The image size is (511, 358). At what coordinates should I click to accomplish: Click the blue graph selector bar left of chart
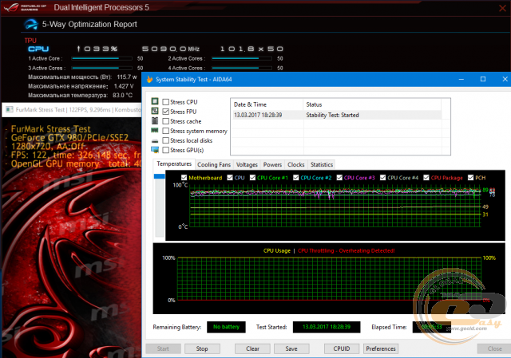point(160,176)
